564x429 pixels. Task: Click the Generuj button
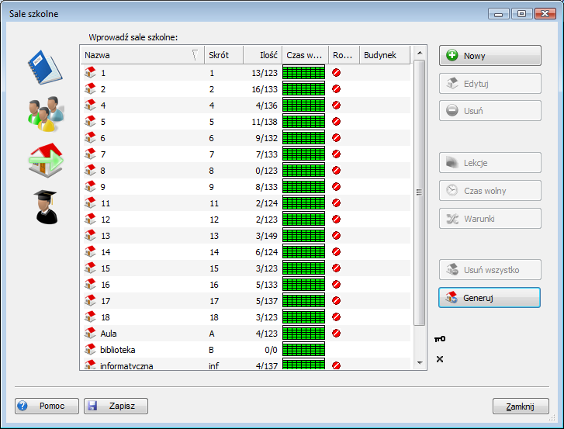490,297
